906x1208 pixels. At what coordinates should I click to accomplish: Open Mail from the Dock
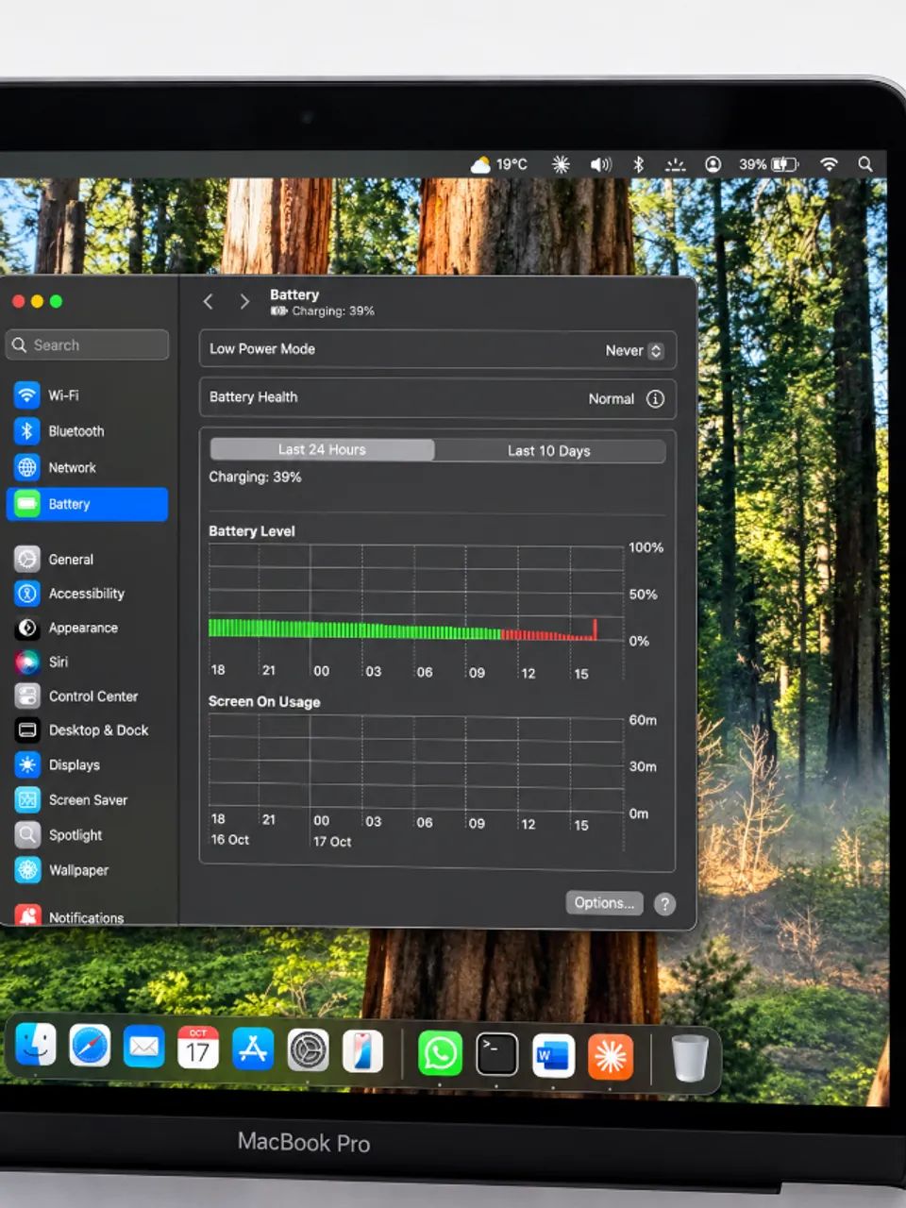(143, 1047)
